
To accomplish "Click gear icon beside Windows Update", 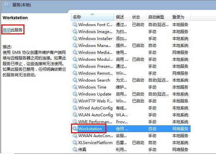I will [x=75, y=94].
